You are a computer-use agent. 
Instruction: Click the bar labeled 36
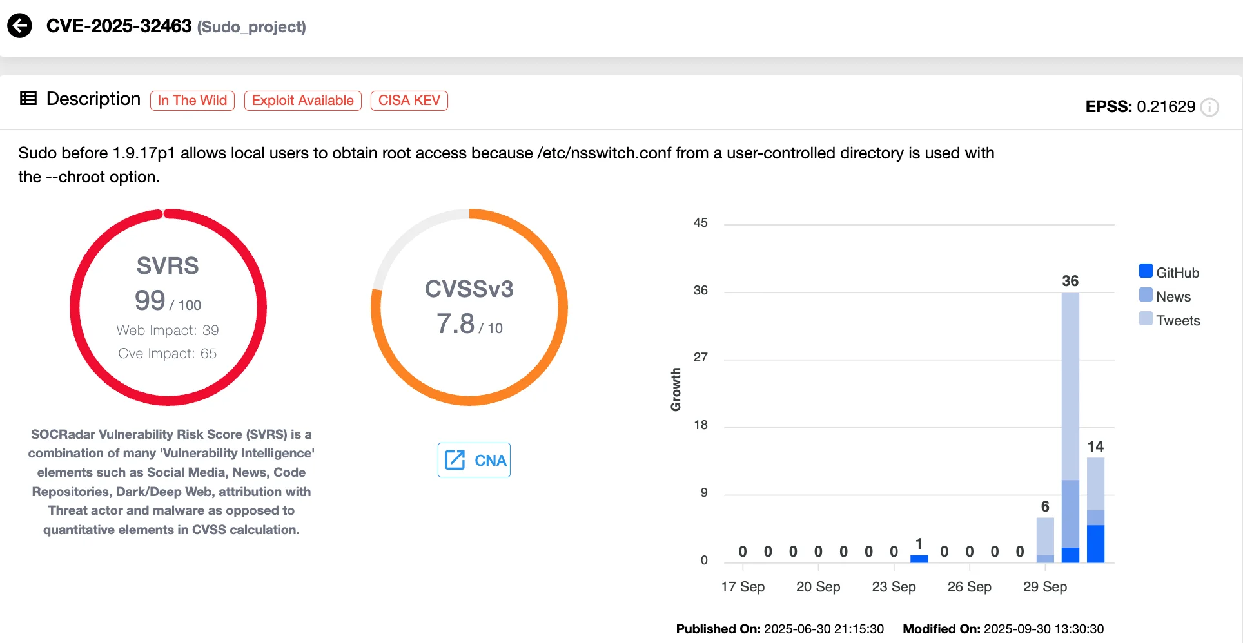(1070, 387)
